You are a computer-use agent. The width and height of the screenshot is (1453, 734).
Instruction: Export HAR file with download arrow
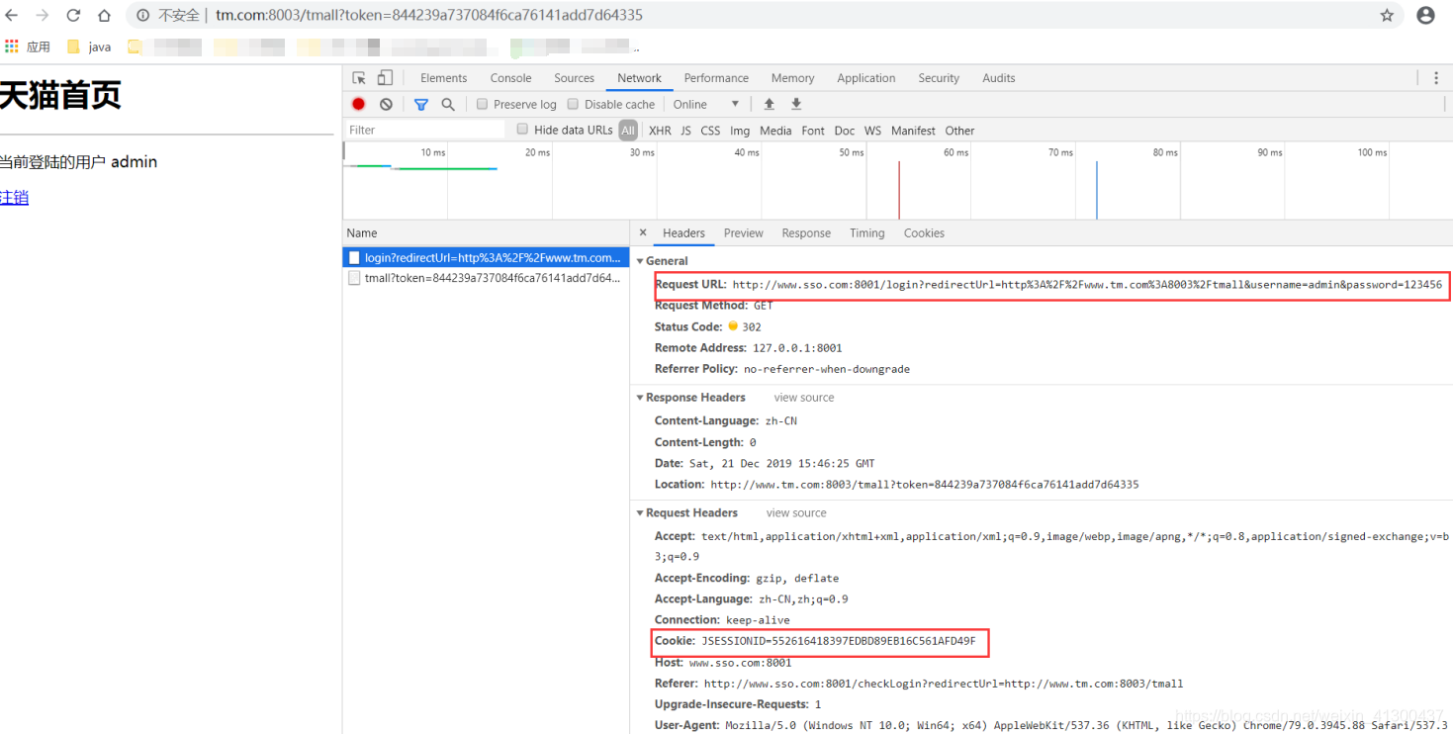[x=796, y=104]
